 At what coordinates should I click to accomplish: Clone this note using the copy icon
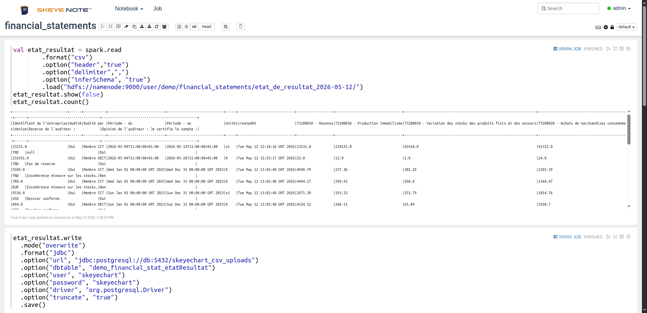[134, 27]
